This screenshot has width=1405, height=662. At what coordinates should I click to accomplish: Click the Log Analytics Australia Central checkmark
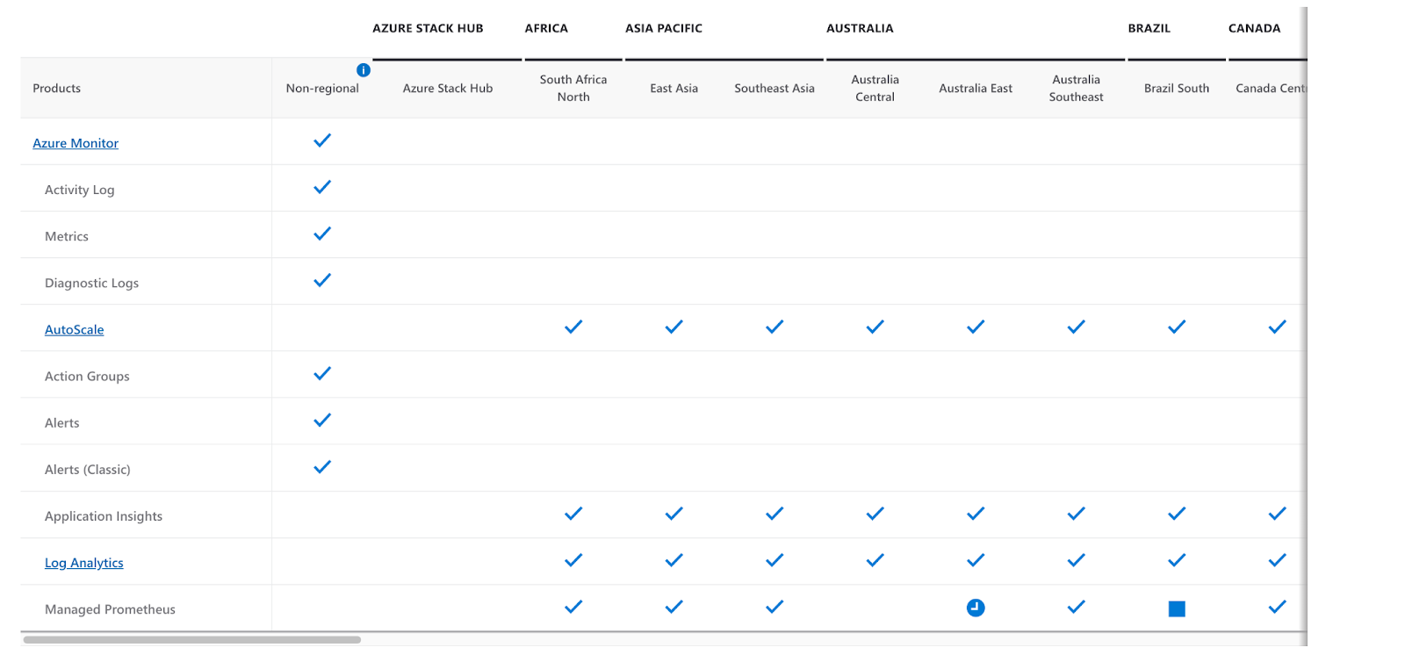(875, 560)
